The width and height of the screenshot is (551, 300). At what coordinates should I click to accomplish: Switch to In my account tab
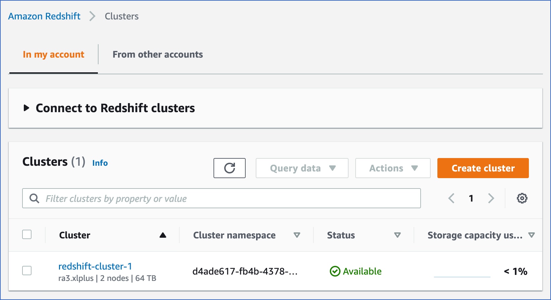(x=54, y=54)
